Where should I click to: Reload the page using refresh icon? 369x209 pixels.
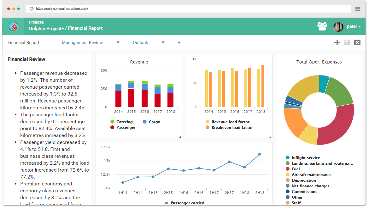point(32,9)
